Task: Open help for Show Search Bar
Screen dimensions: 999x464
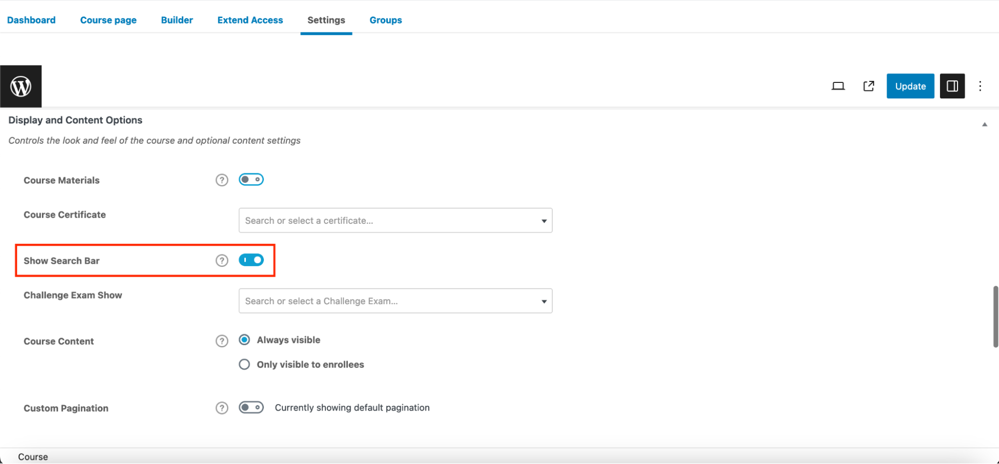Action: (x=222, y=261)
